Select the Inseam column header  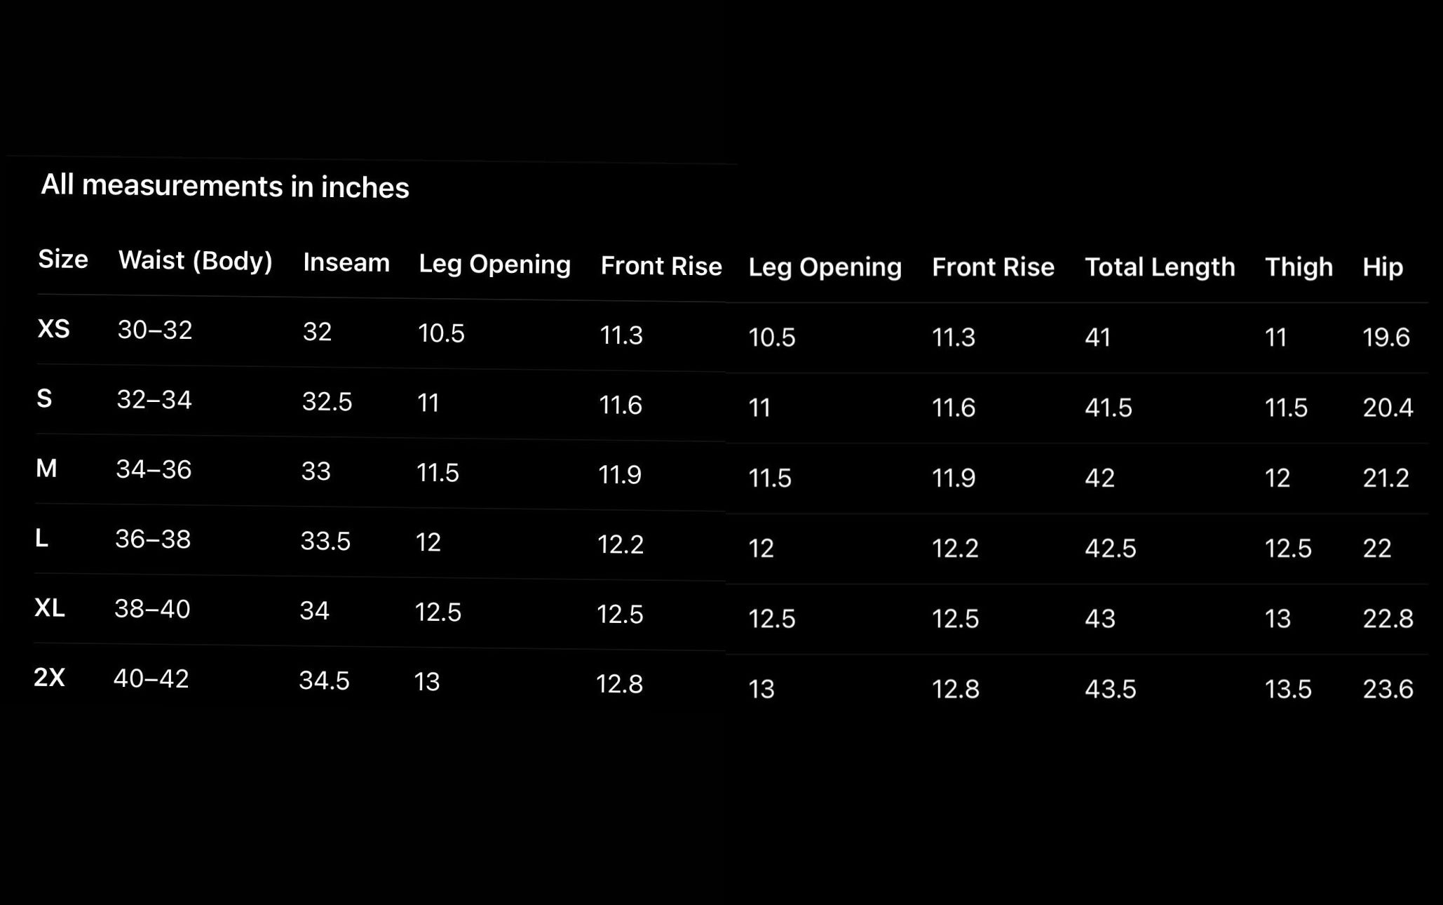[x=346, y=262]
